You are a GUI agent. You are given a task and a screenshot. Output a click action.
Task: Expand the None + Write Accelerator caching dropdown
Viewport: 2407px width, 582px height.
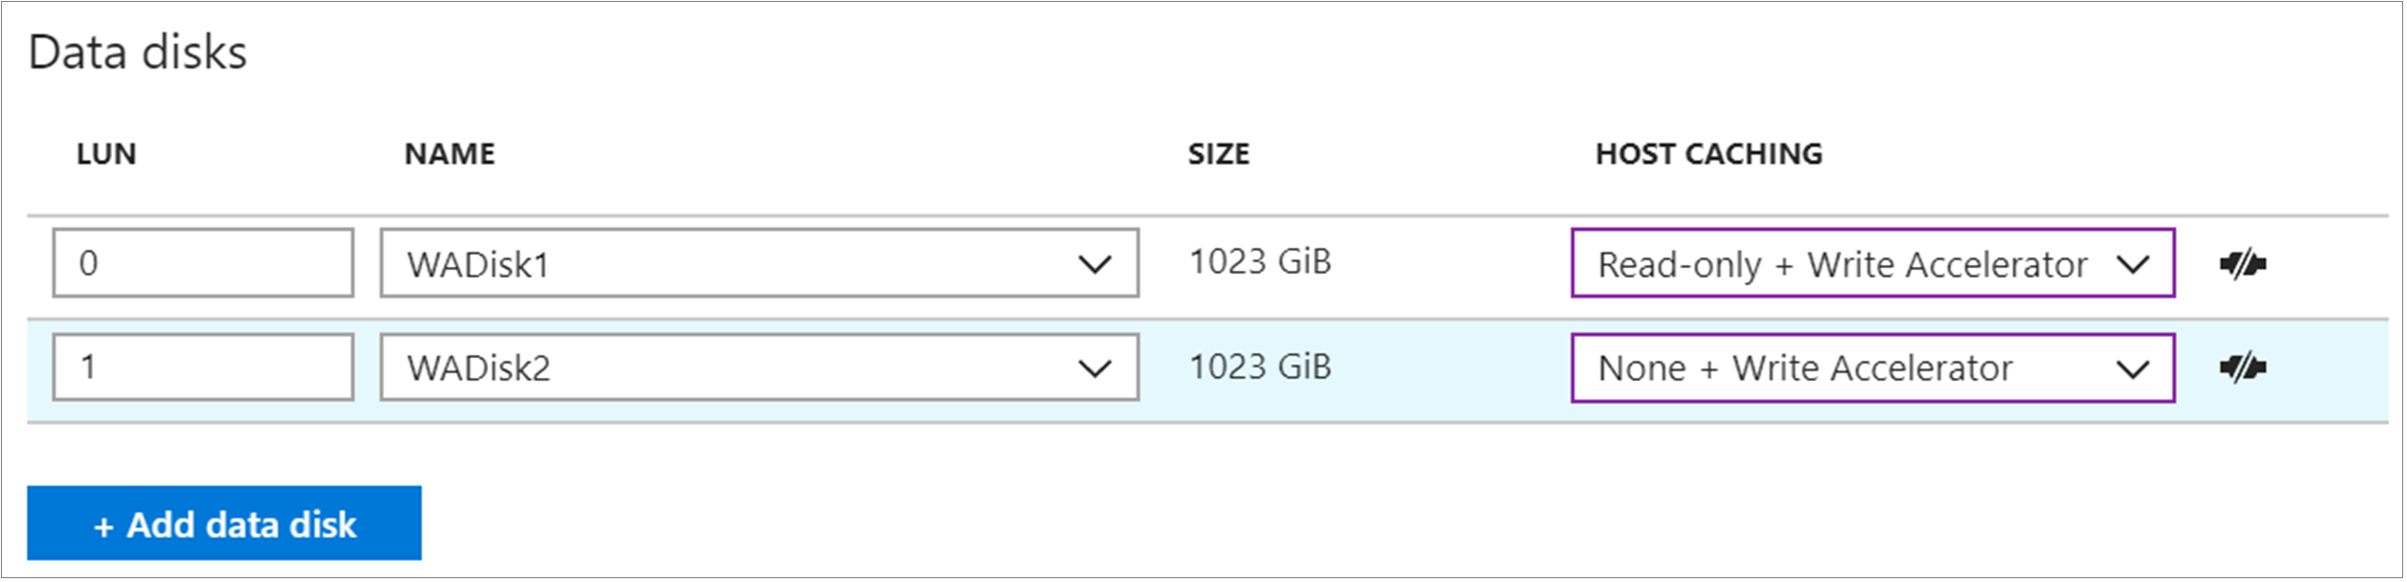coord(1871,368)
